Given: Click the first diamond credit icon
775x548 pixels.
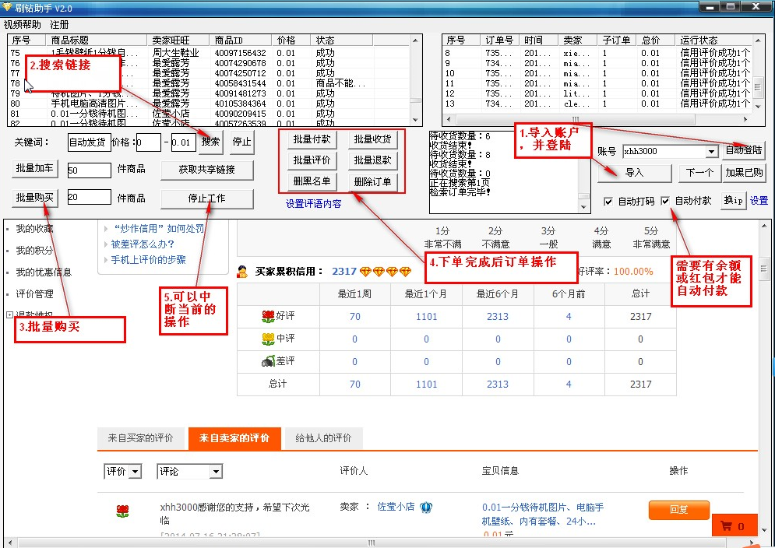Looking at the screenshot, I should [366, 272].
